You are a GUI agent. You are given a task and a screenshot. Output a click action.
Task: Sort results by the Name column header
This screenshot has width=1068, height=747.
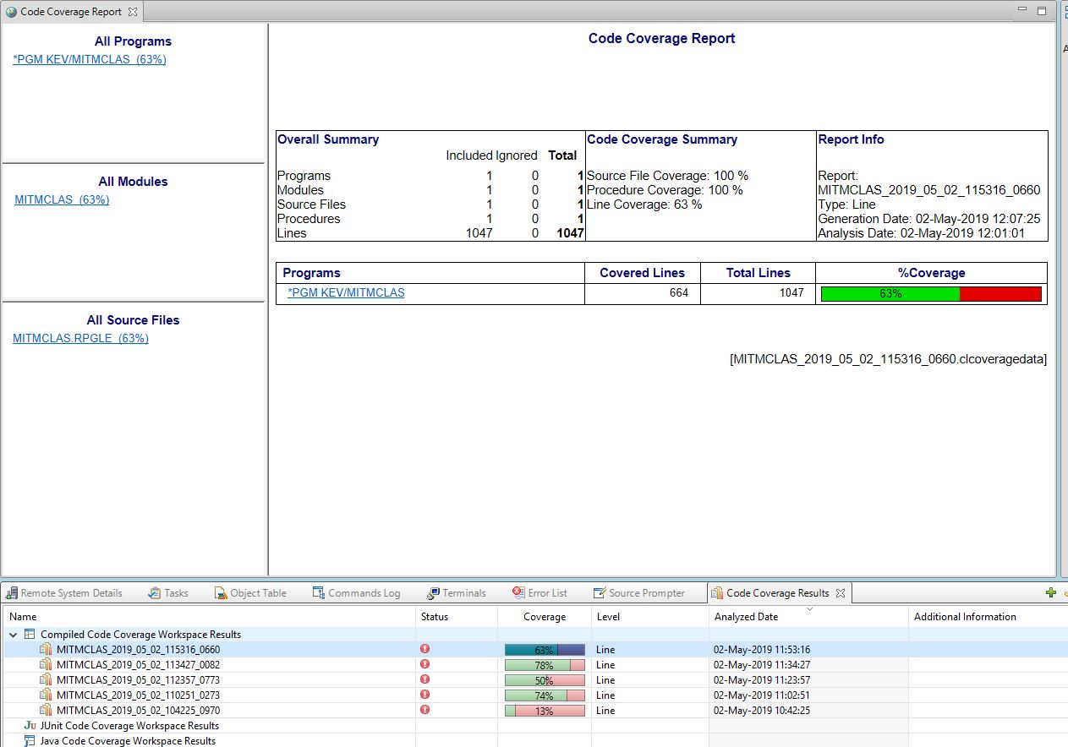click(x=24, y=617)
